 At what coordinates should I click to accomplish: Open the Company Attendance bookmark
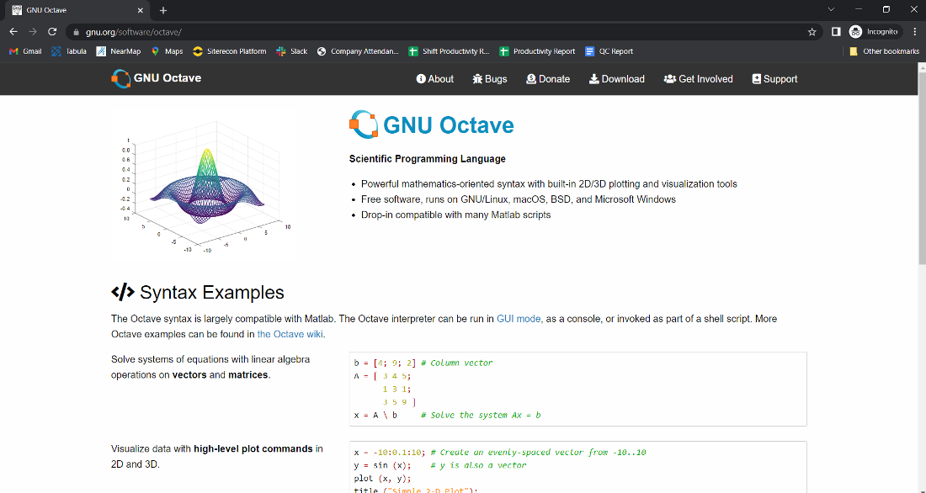tap(358, 51)
